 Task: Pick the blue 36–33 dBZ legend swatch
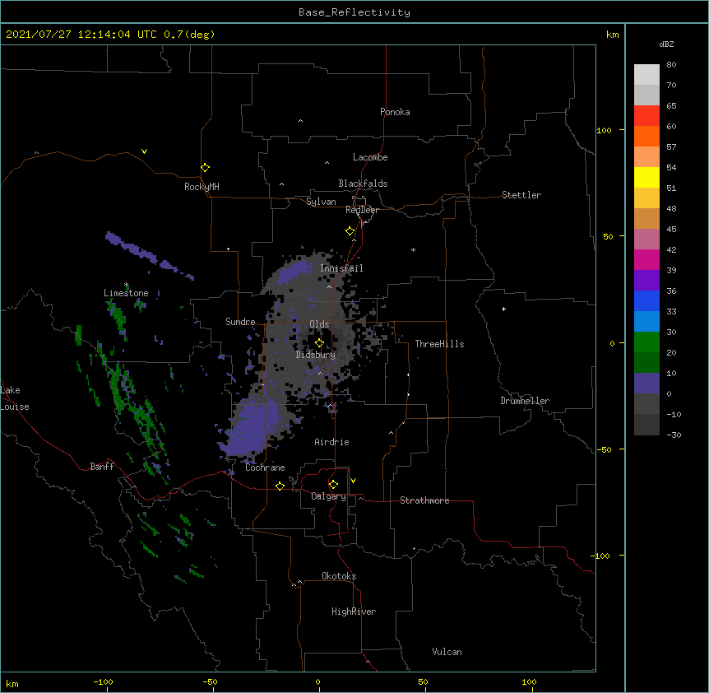tap(646, 300)
